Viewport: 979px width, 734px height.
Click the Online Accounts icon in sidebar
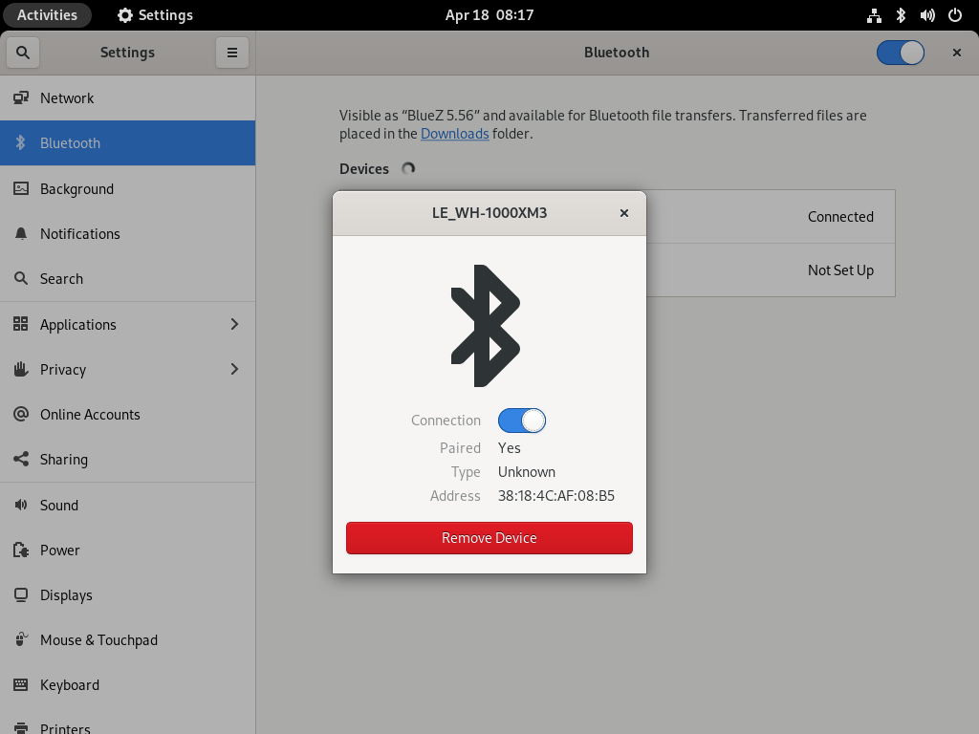click(x=21, y=414)
